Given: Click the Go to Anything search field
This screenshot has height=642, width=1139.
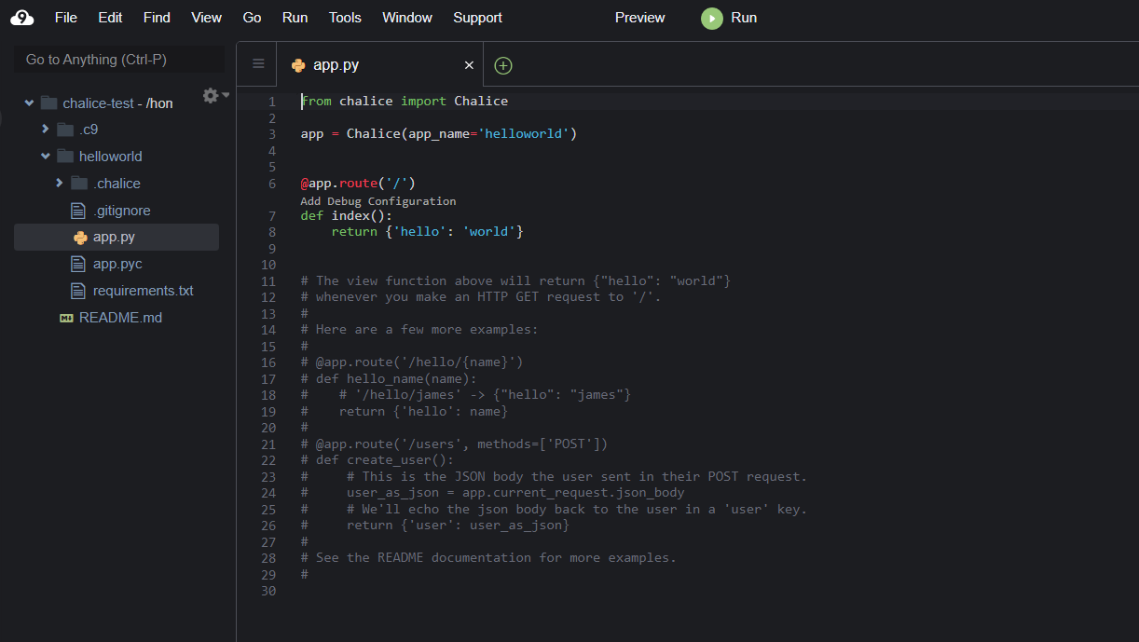Looking at the screenshot, I should tap(119, 60).
